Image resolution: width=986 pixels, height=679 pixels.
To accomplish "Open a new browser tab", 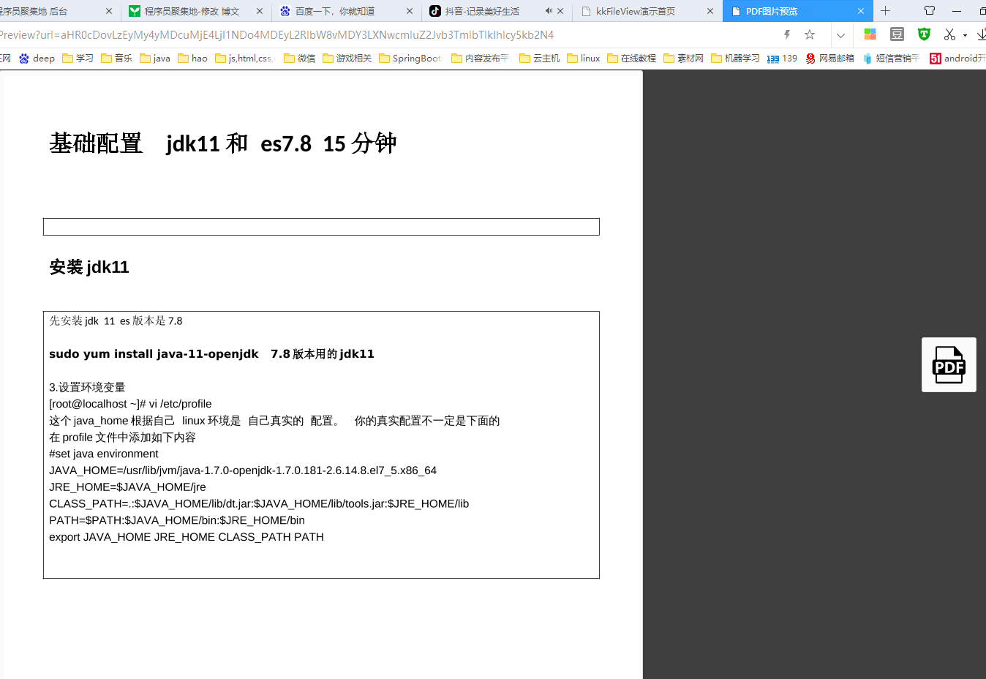I will pos(885,11).
